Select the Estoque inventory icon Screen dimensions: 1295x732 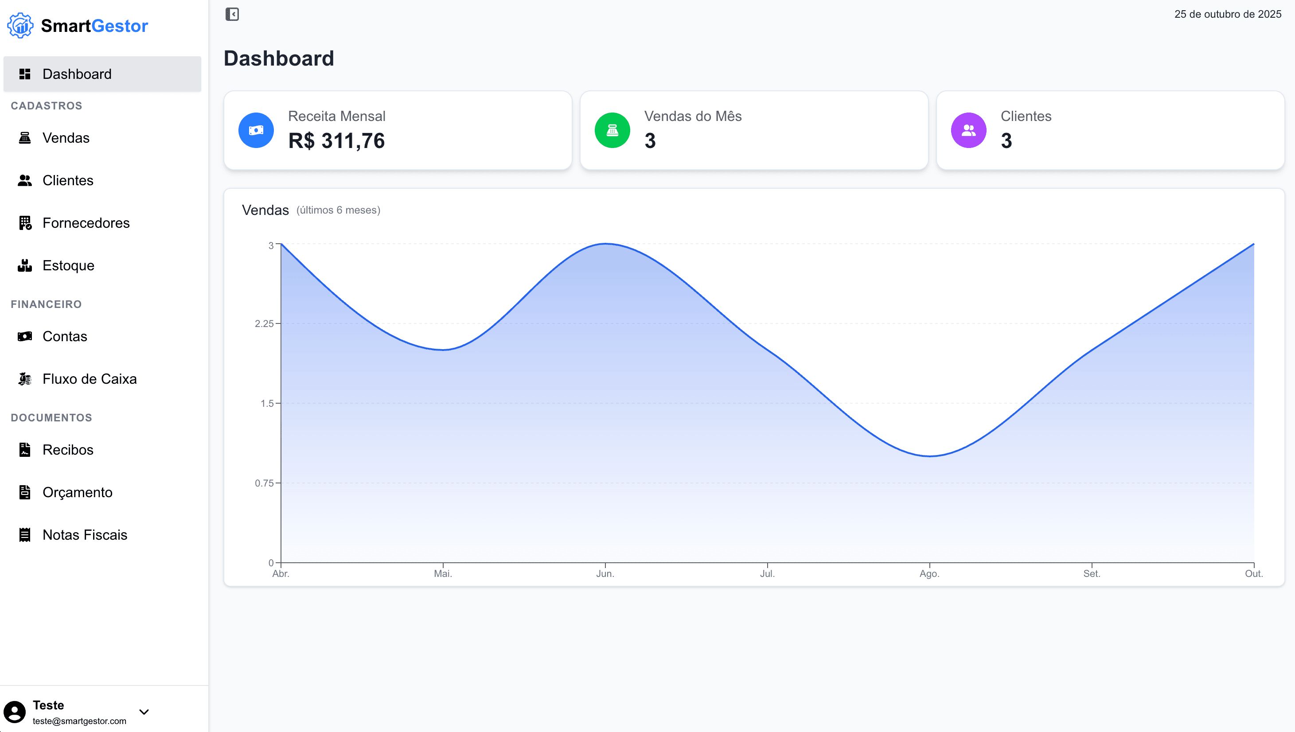(x=25, y=265)
